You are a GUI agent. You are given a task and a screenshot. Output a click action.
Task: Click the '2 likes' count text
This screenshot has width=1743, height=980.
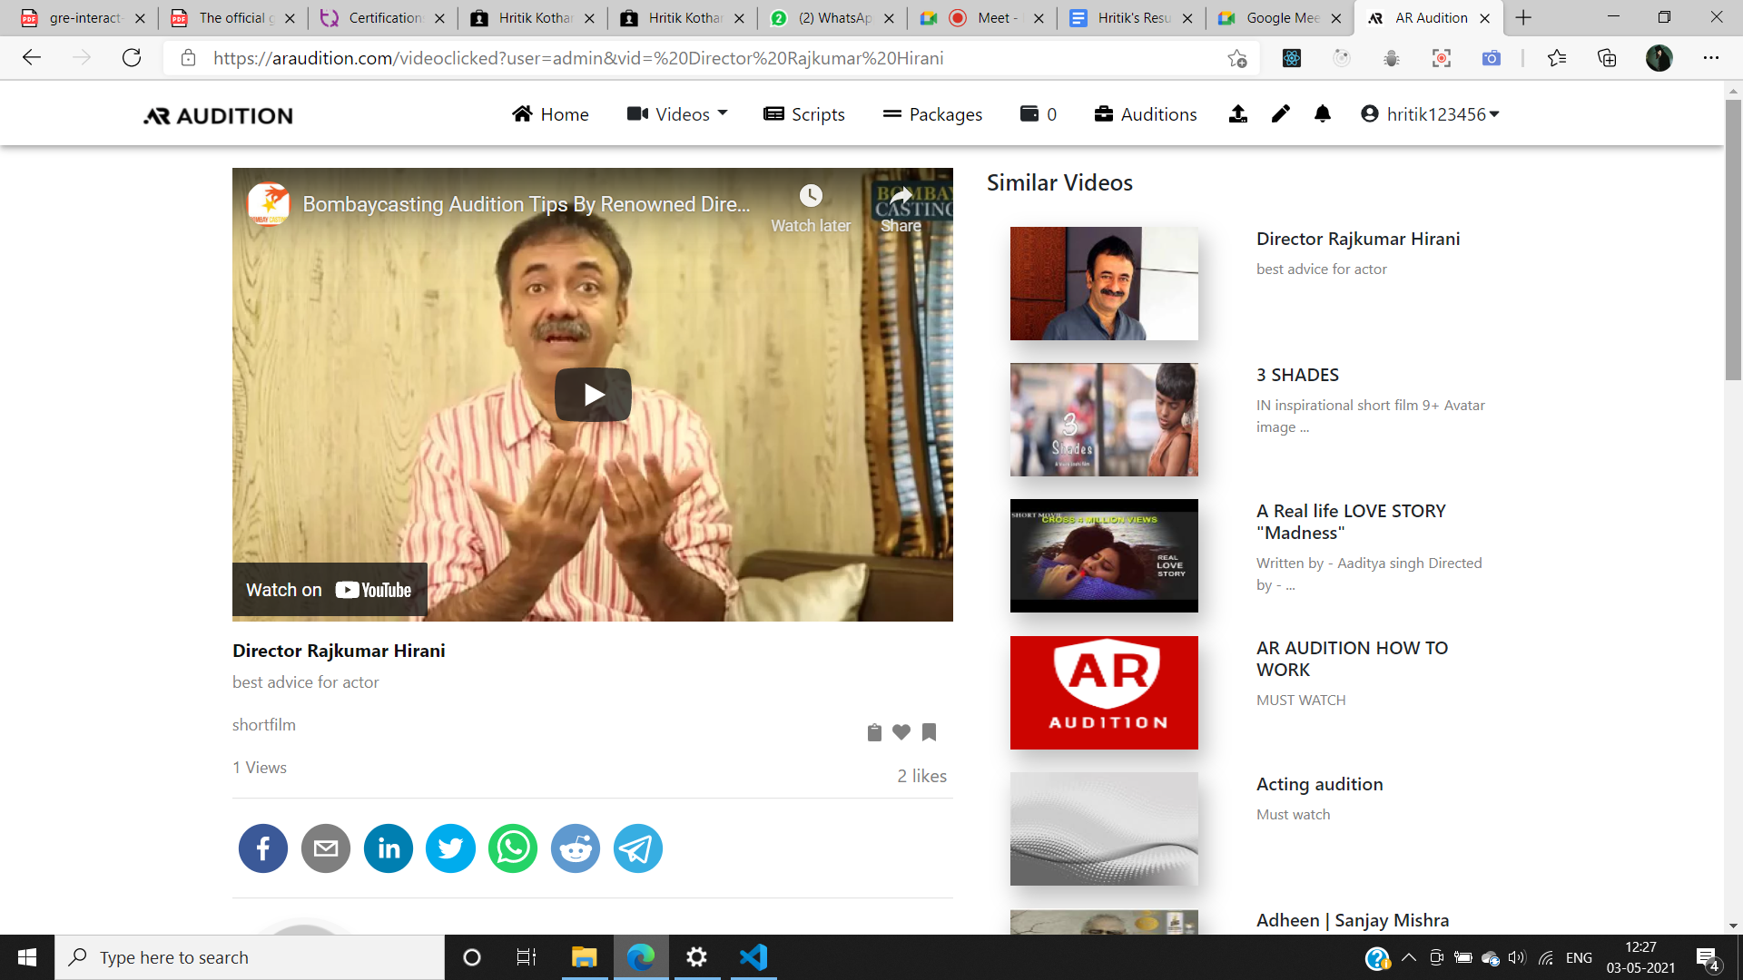(x=921, y=776)
